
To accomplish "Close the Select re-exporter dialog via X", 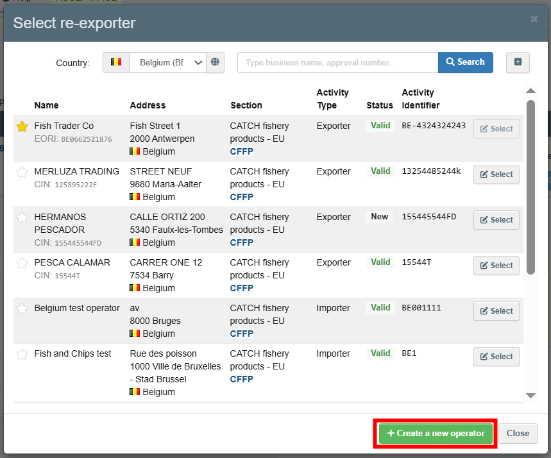I will 534,19.
